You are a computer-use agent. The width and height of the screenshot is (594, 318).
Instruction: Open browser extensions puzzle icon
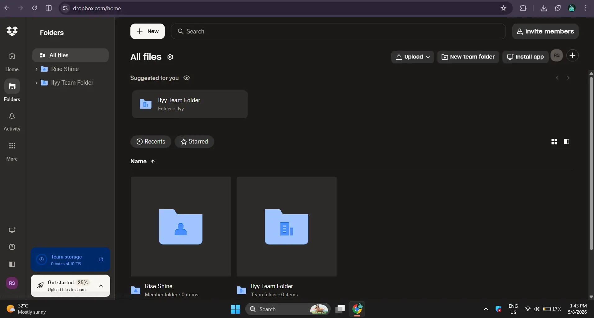coord(523,8)
